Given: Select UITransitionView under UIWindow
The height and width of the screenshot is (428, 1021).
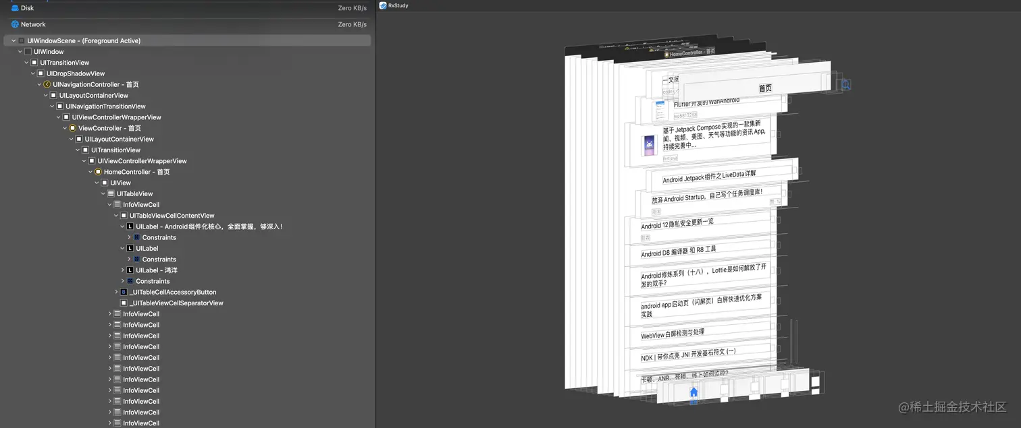Looking at the screenshot, I should click(65, 63).
